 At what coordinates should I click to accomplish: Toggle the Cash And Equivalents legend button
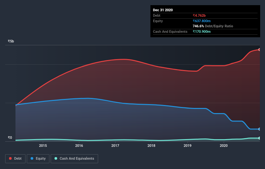pos(74,159)
